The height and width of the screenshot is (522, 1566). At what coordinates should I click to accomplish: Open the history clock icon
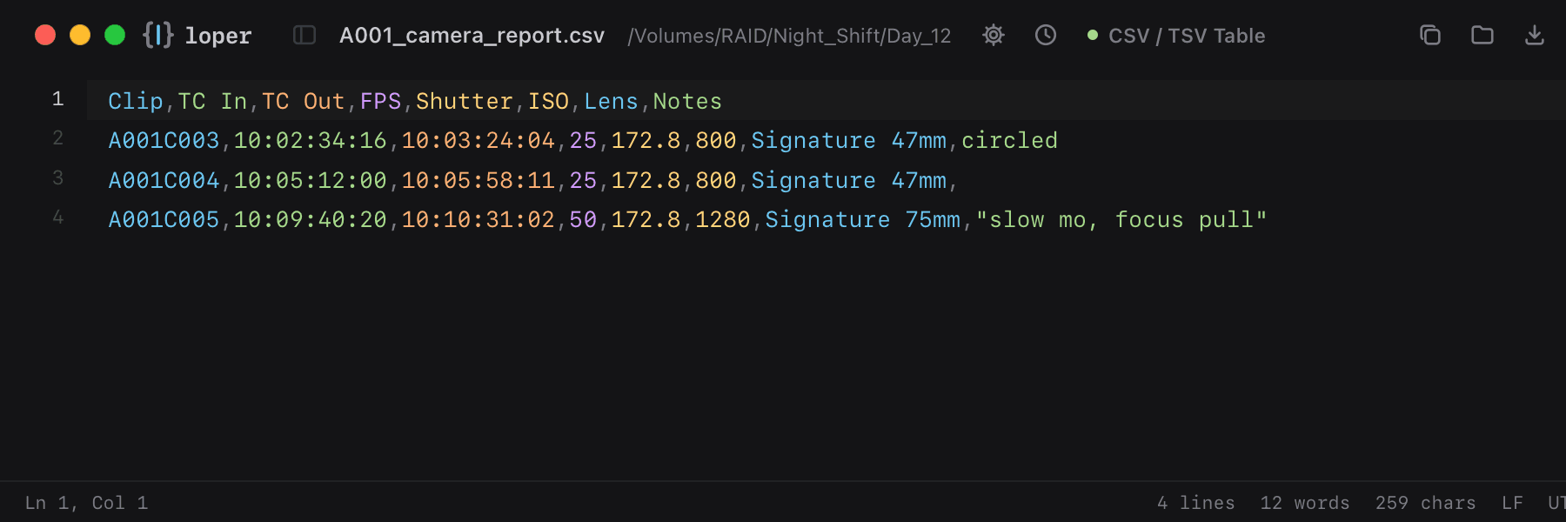[1046, 35]
